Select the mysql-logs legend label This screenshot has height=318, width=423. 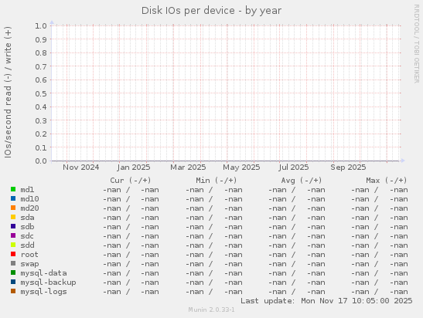point(44,292)
